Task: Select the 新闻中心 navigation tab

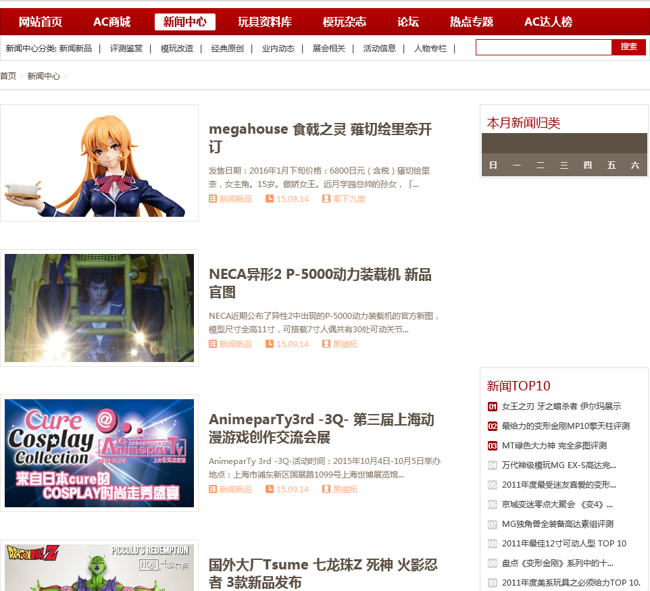Action: (x=185, y=22)
